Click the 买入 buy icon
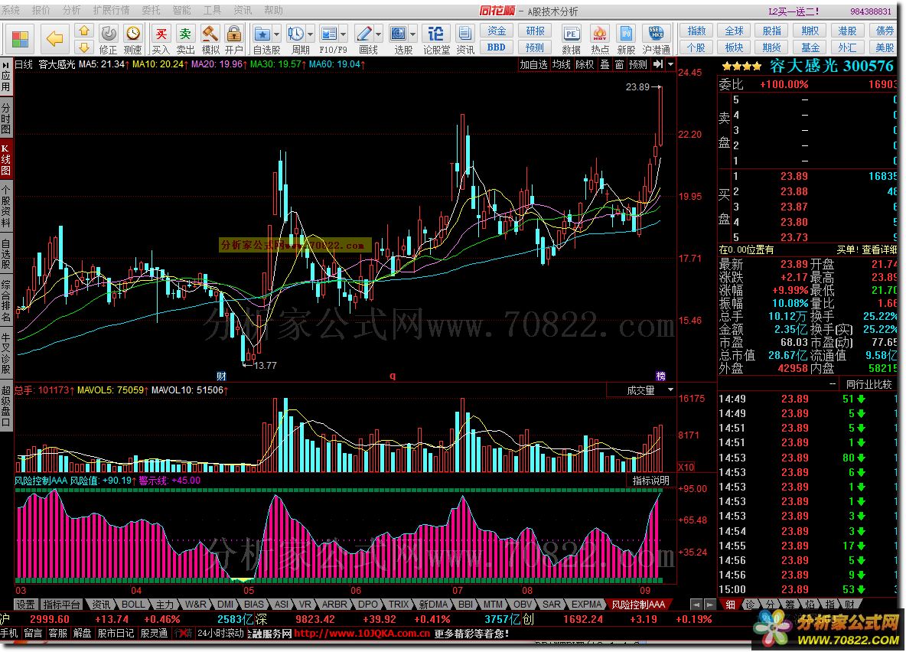This screenshot has height=652, width=906. click(x=161, y=34)
